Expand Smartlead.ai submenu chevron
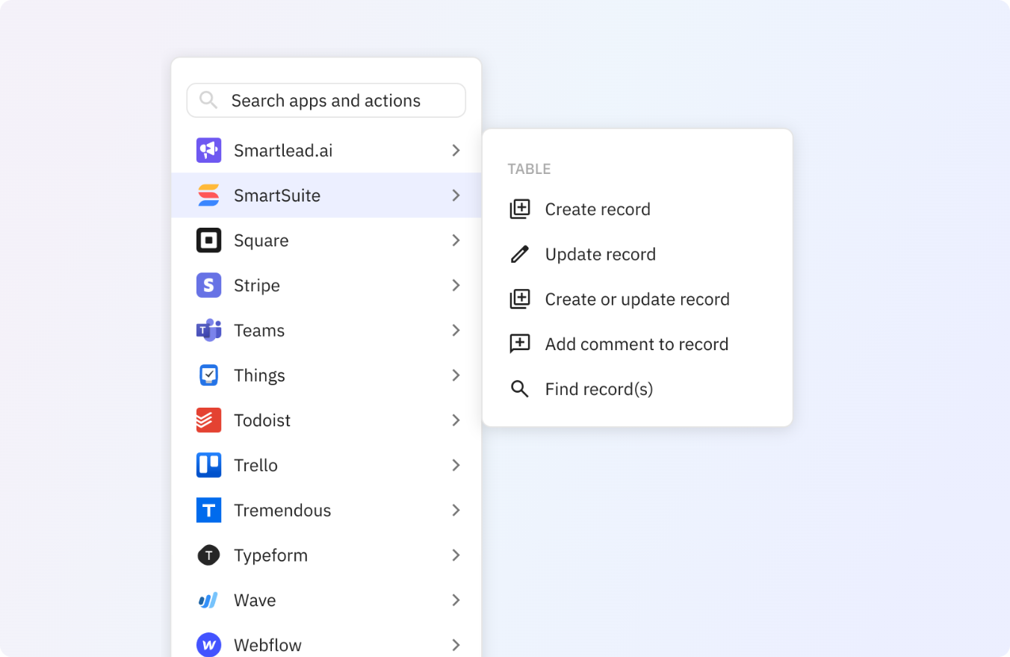The image size is (1010, 657). click(x=456, y=150)
